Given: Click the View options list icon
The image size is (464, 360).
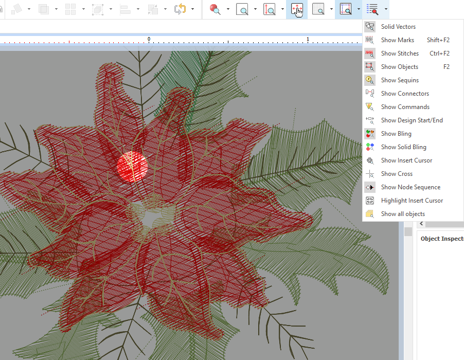Looking at the screenshot, I should click(x=372, y=9).
